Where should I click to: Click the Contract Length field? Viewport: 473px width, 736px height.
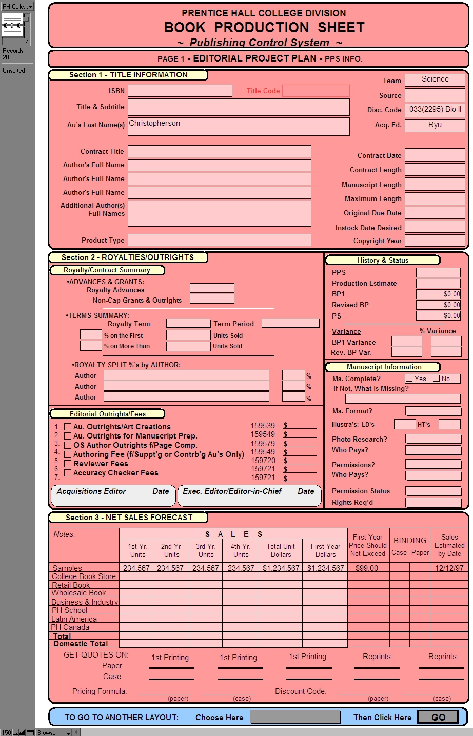(435, 170)
